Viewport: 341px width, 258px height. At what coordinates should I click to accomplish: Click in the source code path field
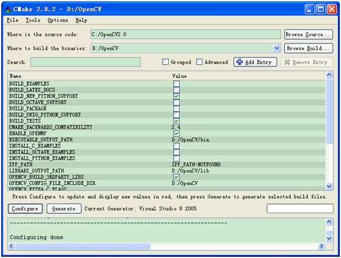(x=186, y=34)
